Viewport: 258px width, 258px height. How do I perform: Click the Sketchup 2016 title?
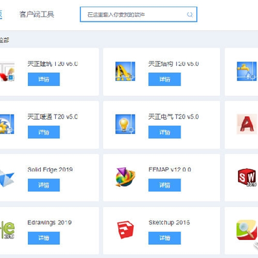click(x=169, y=223)
